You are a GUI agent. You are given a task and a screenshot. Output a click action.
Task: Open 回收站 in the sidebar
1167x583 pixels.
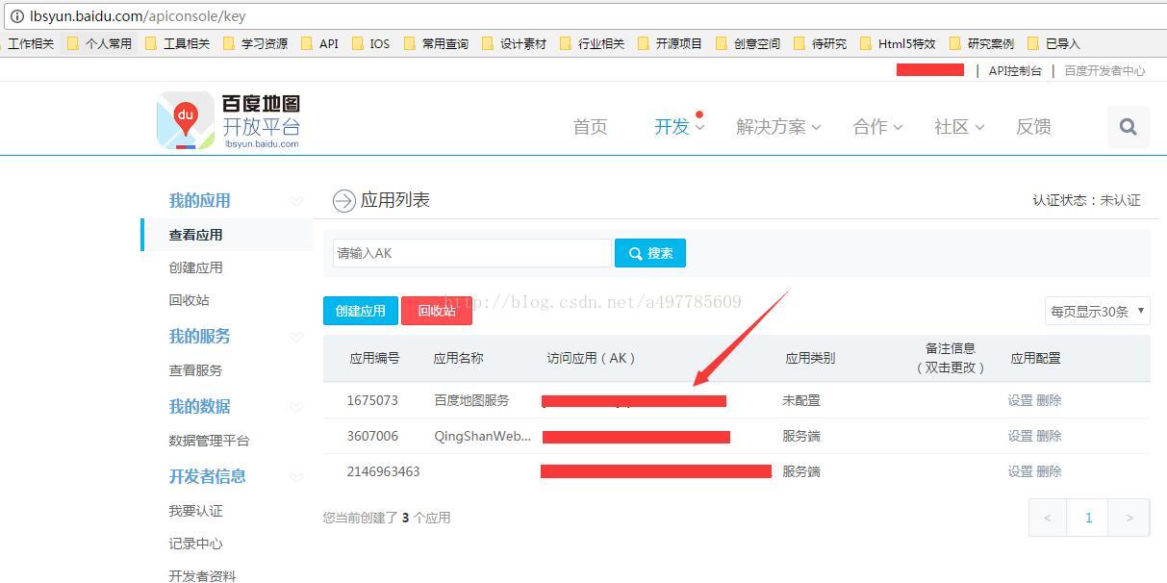(x=189, y=300)
